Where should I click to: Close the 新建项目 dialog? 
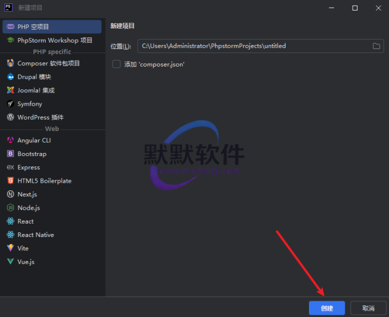pyautogui.click(x=378, y=8)
